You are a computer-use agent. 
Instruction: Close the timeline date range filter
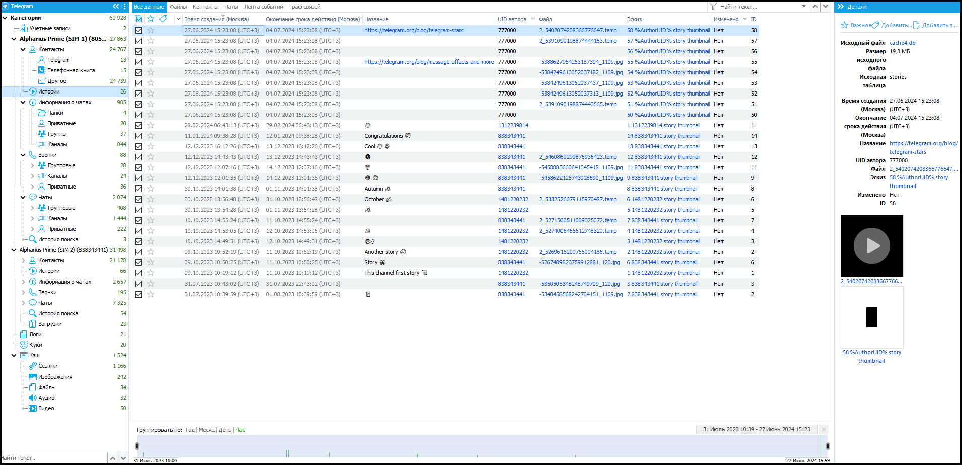click(824, 429)
